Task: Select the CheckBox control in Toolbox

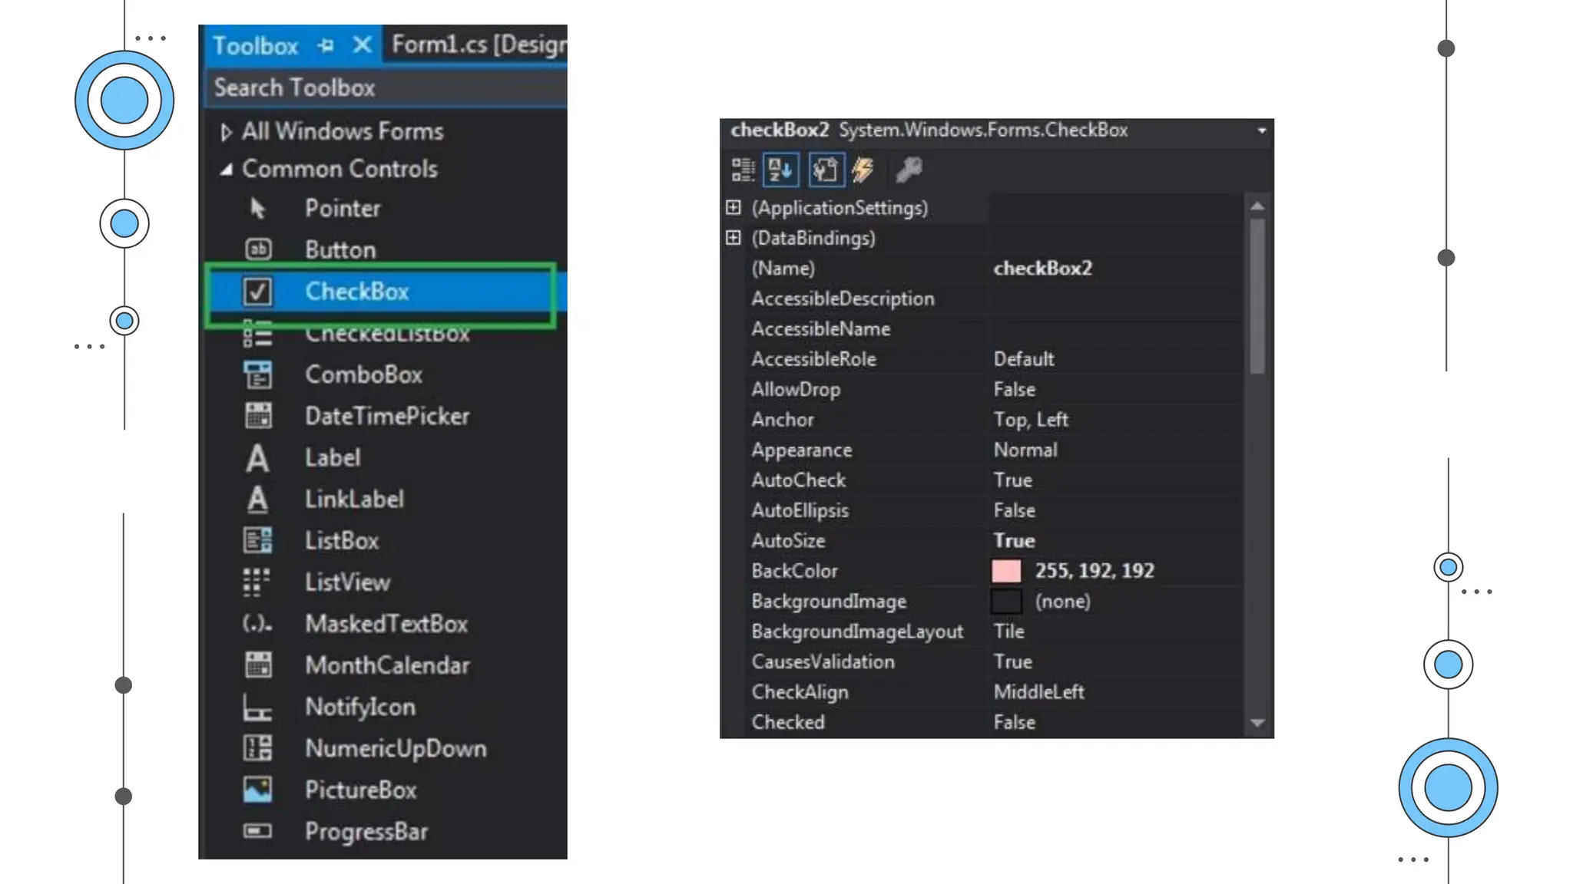Action: point(356,292)
